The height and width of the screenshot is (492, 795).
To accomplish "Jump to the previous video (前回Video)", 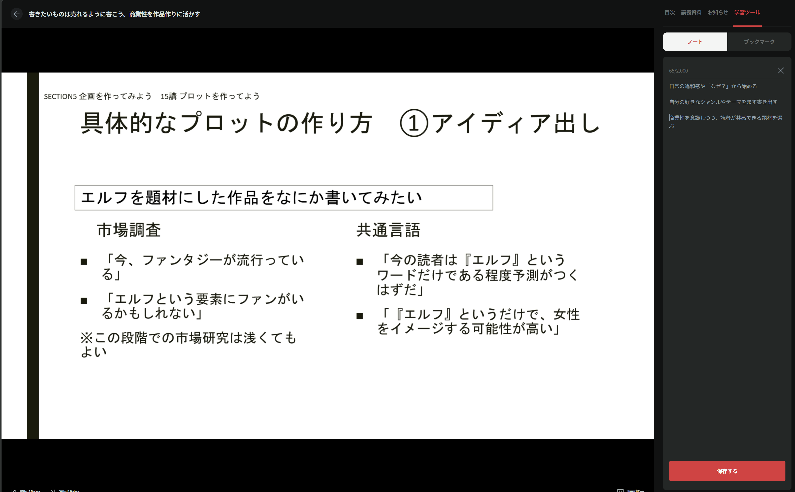I will [26, 490].
